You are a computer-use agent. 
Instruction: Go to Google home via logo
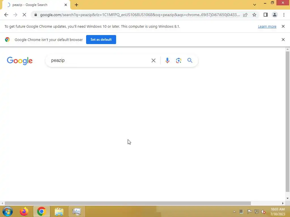pyautogui.click(x=20, y=61)
